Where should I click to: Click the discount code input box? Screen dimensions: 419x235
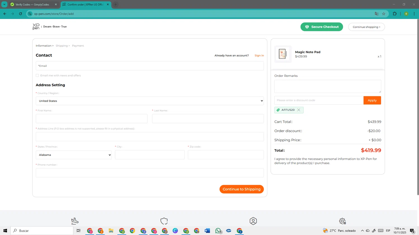tap(319, 100)
